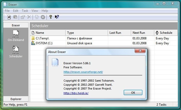The image size is (181, 110).
Task: Click the Garrett Trant copyright line
Action: 88,85
